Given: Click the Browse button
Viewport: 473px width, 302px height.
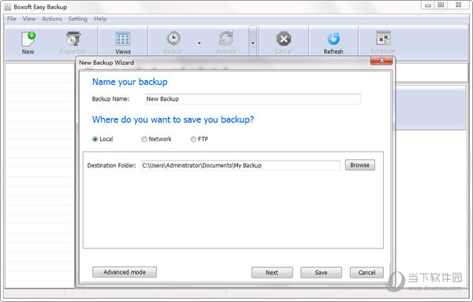Looking at the screenshot, I should [x=360, y=165].
